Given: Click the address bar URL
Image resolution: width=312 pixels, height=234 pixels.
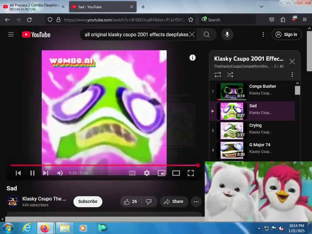Looking at the screenshot, I should click(x=124, y=20).
